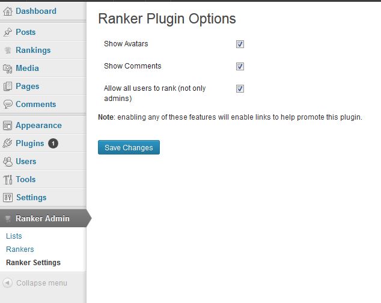Click the Media icon in sidebar
The width and height of the screenshot is (381, 303).
pyautogui.click(x=8, y=69)
